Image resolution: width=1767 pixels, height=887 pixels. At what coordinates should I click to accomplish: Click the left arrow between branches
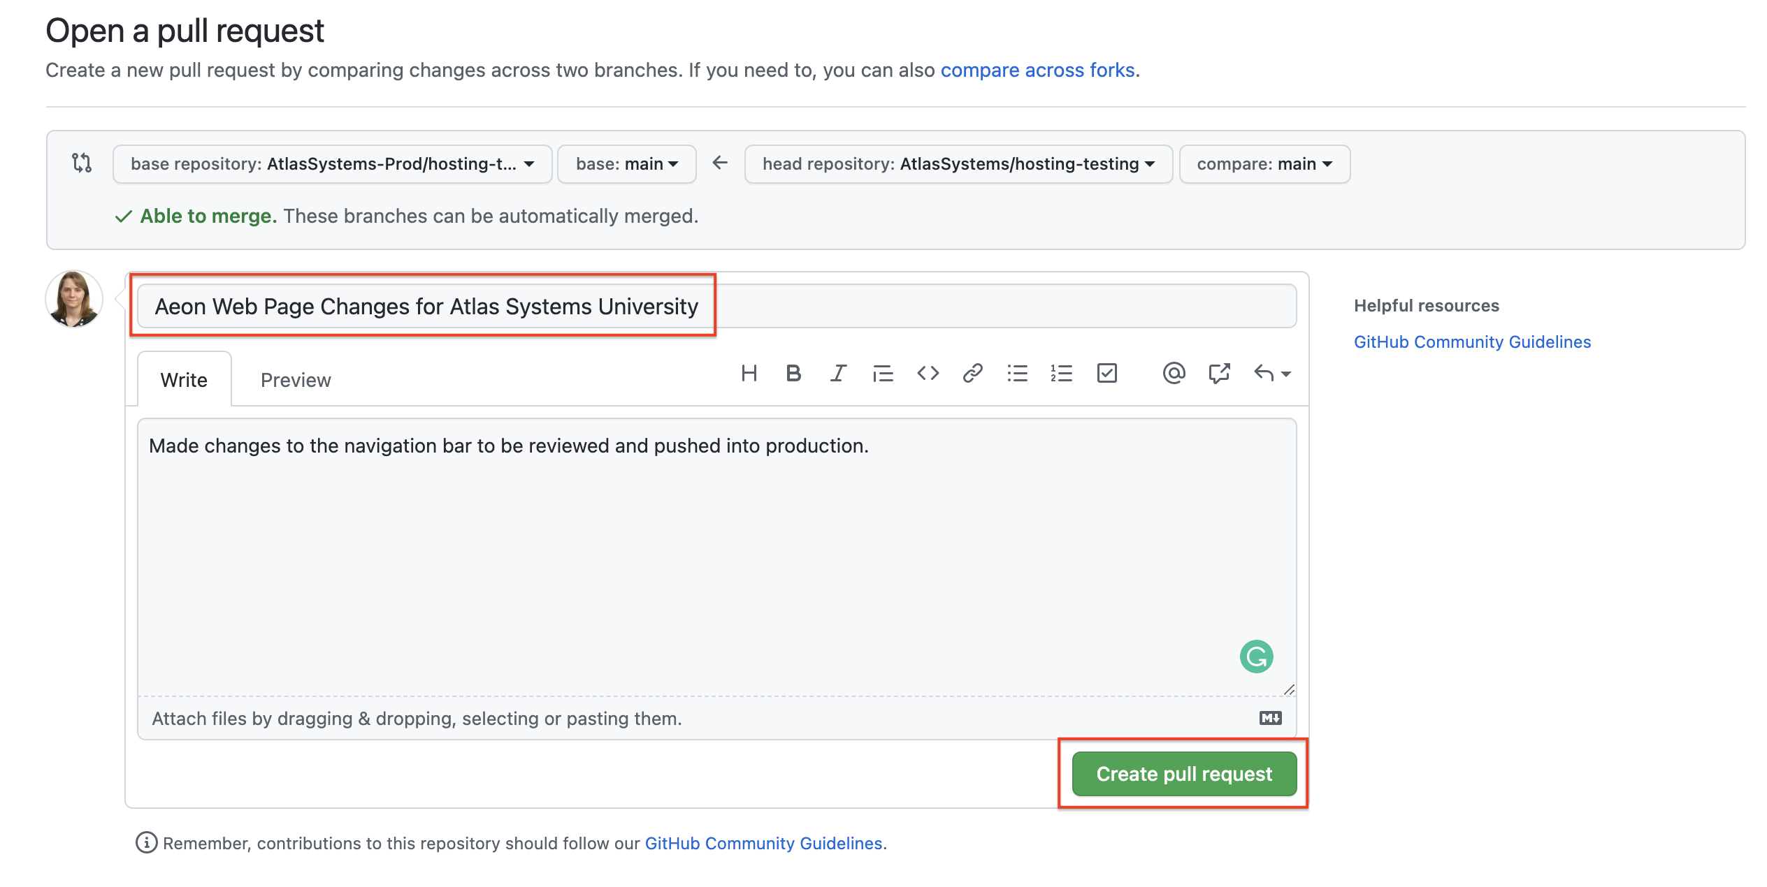click(720, 163)
